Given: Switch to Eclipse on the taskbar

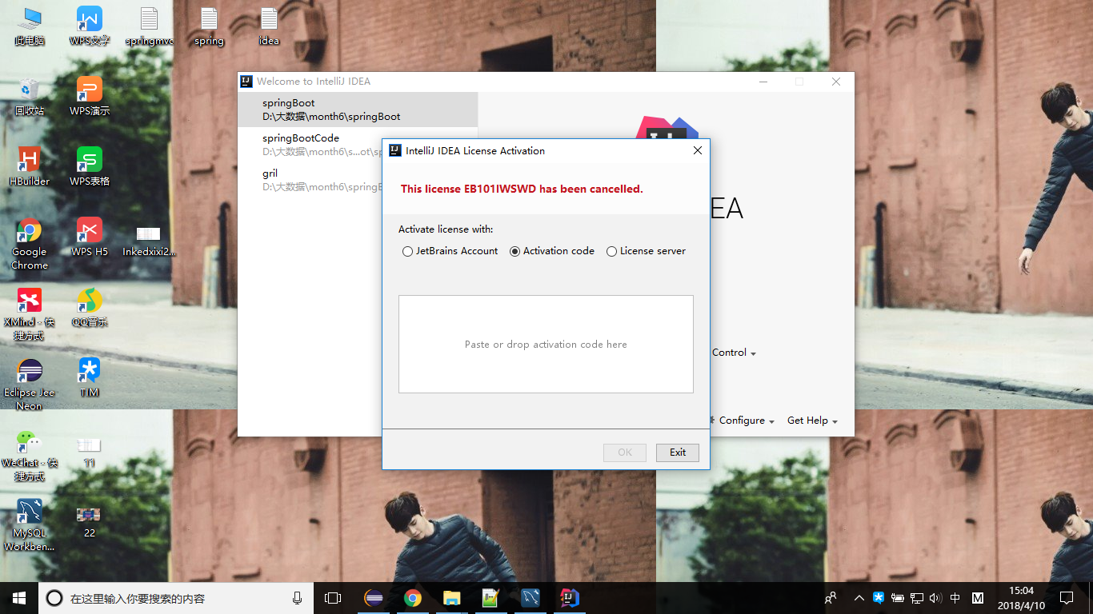Looking at the screenshot, I should (373, 598).
